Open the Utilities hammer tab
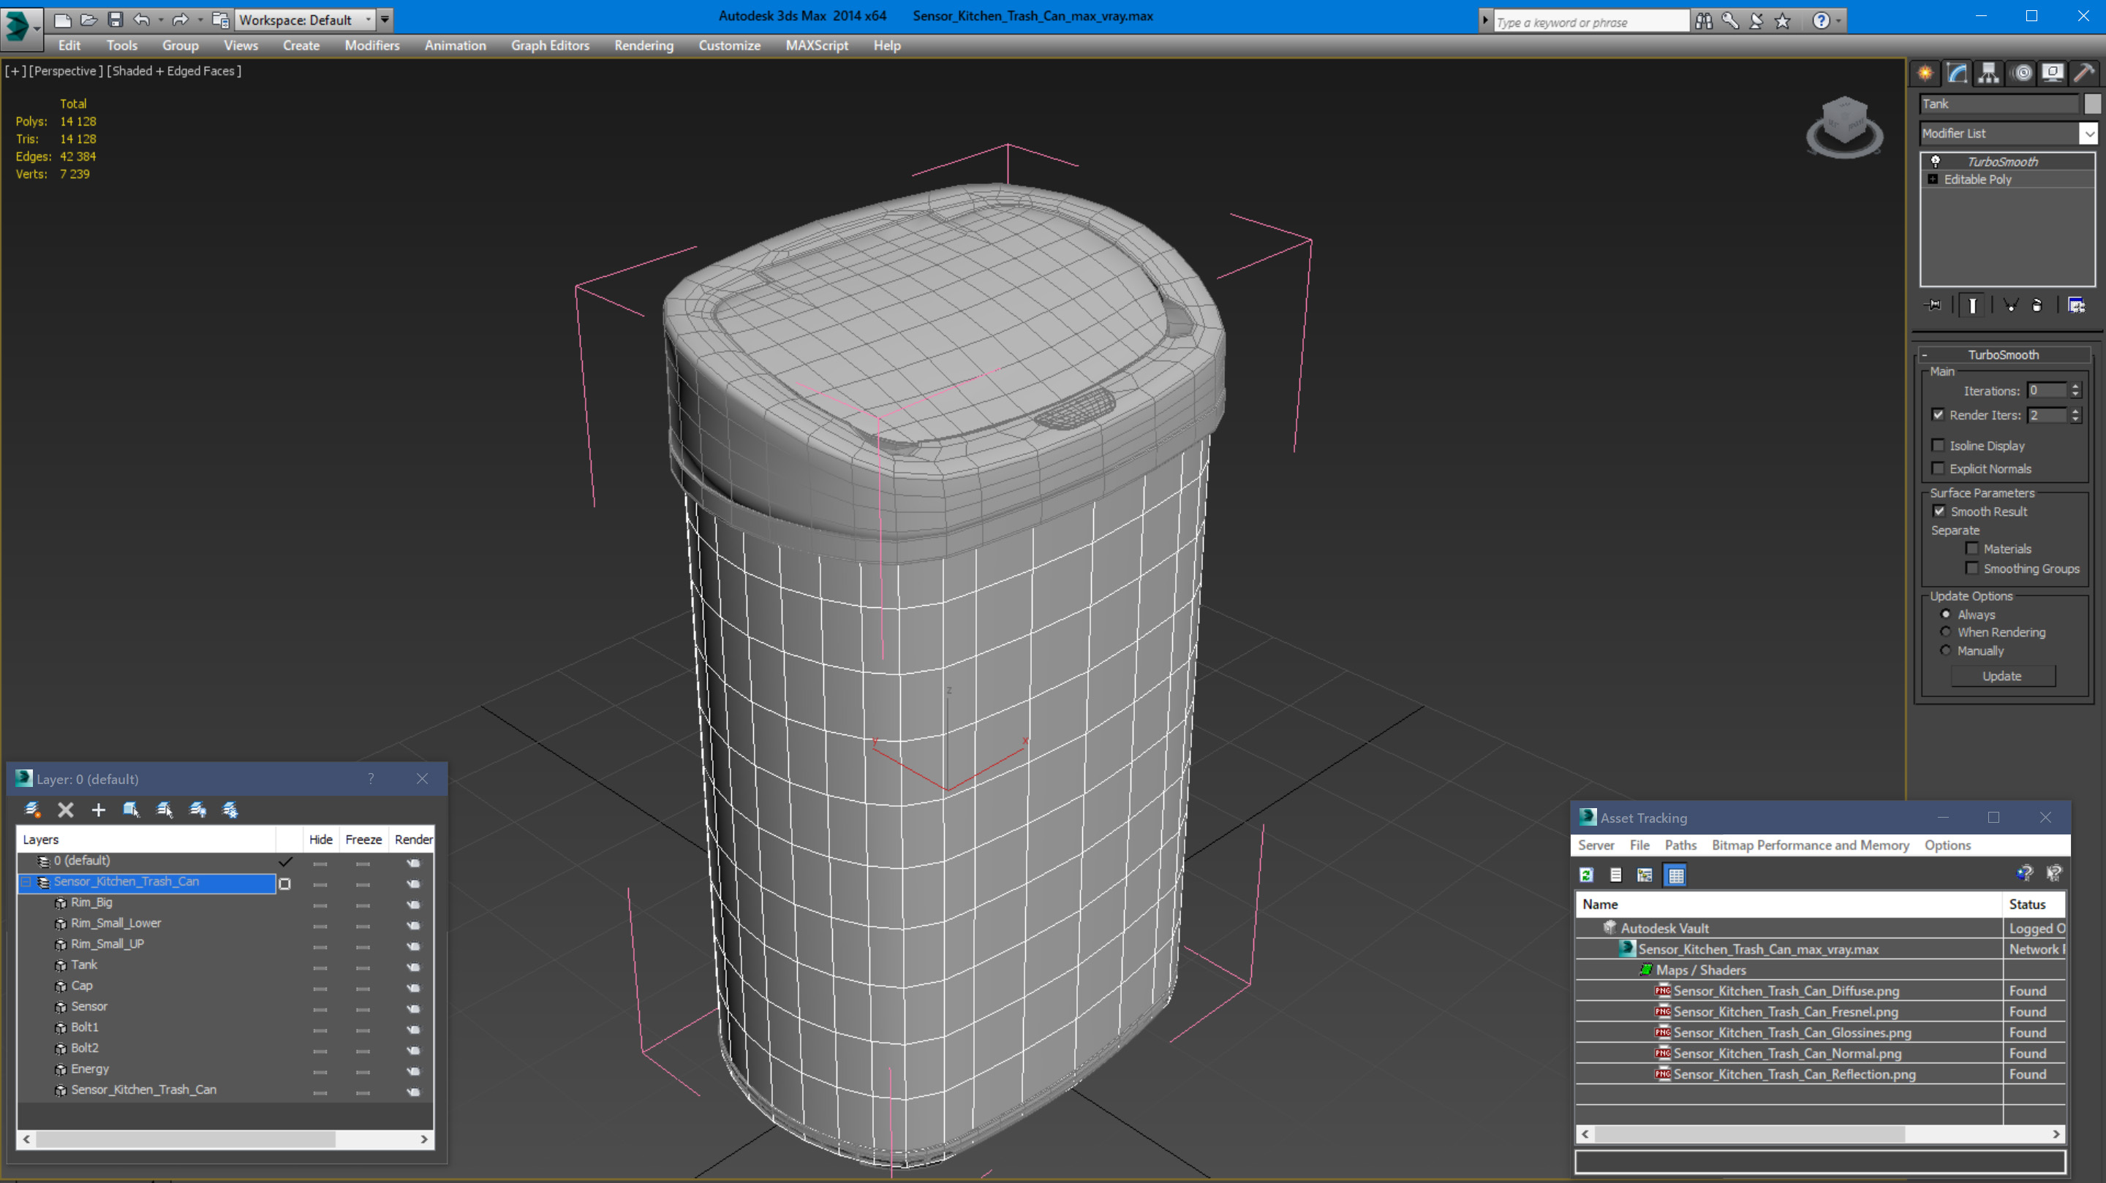The height and width of the screenshot is (1183, 2106). coord(2084,74)
